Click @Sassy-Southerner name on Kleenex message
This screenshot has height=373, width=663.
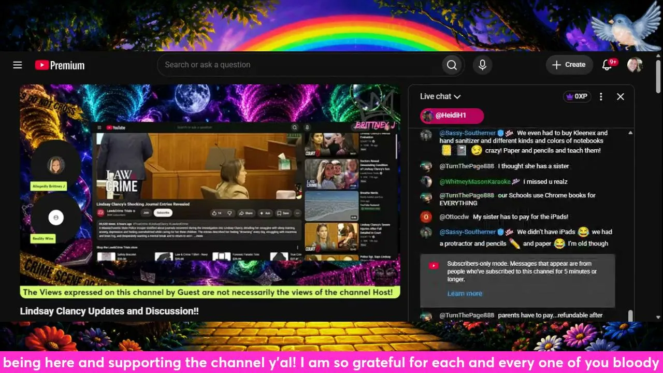pyautogui.click(x=467, y=133)
